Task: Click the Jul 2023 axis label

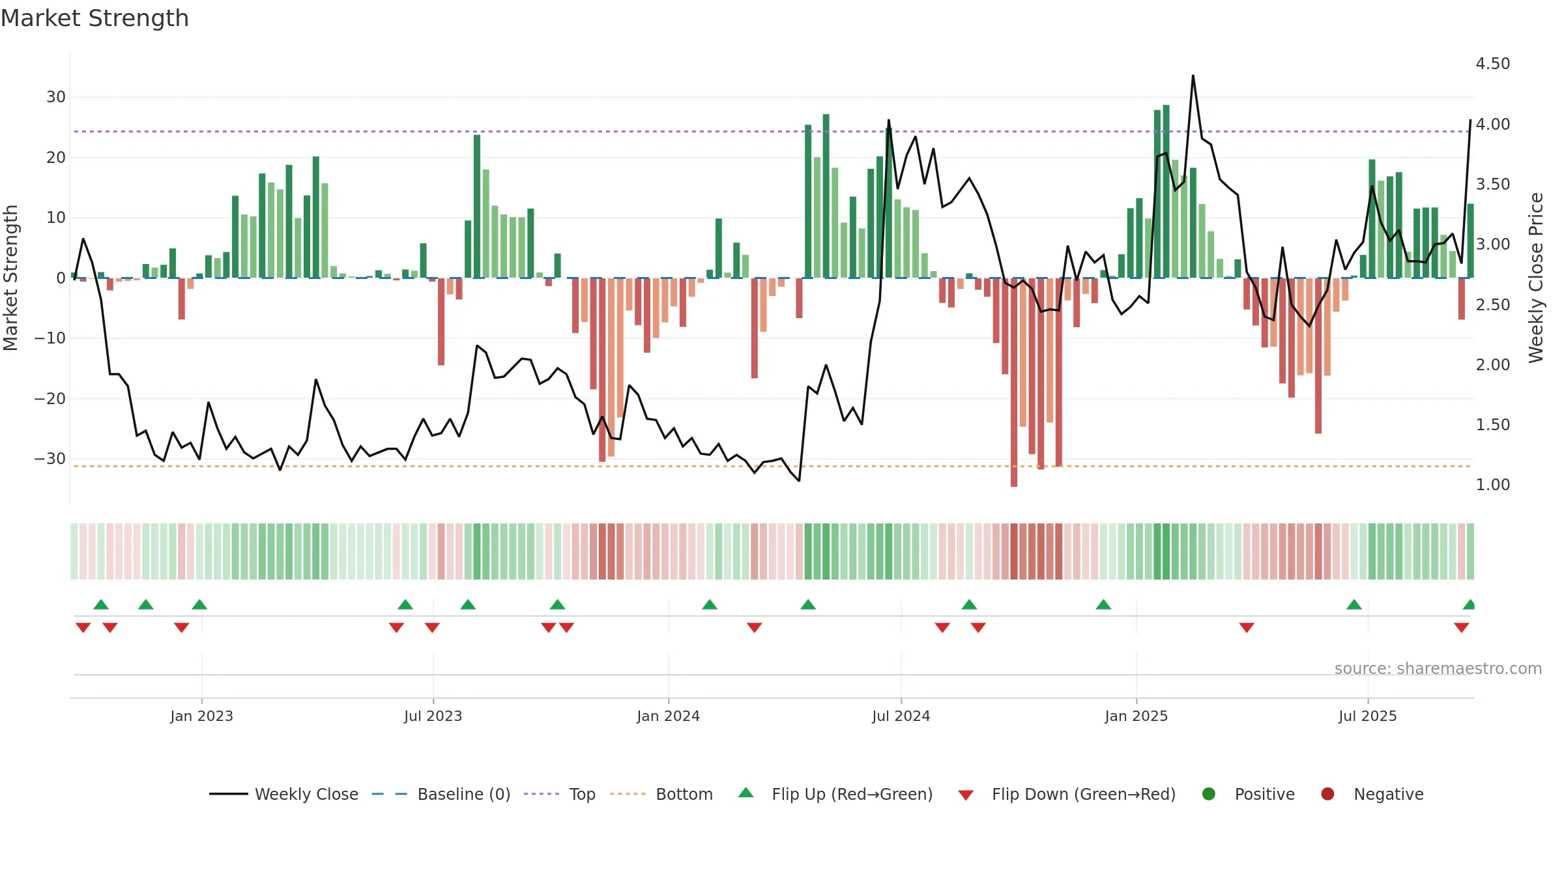Action: (433, 716)
